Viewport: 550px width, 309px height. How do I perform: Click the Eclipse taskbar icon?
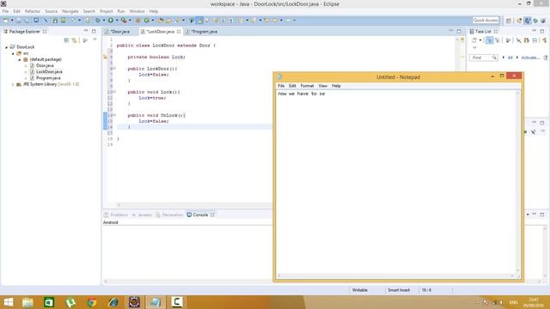[134, 302]
